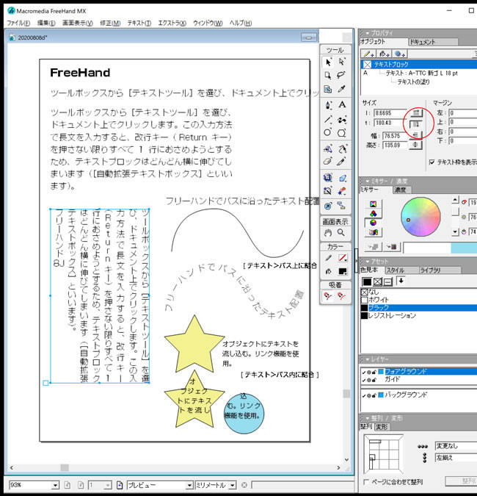Switch mixer to RGB mode icon
The width and height of the screenshot is (477, 496).
pyautogui.click(x=374, y=214)
